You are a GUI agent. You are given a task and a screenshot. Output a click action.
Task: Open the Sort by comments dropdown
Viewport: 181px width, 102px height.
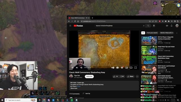(x=87, y=93)
